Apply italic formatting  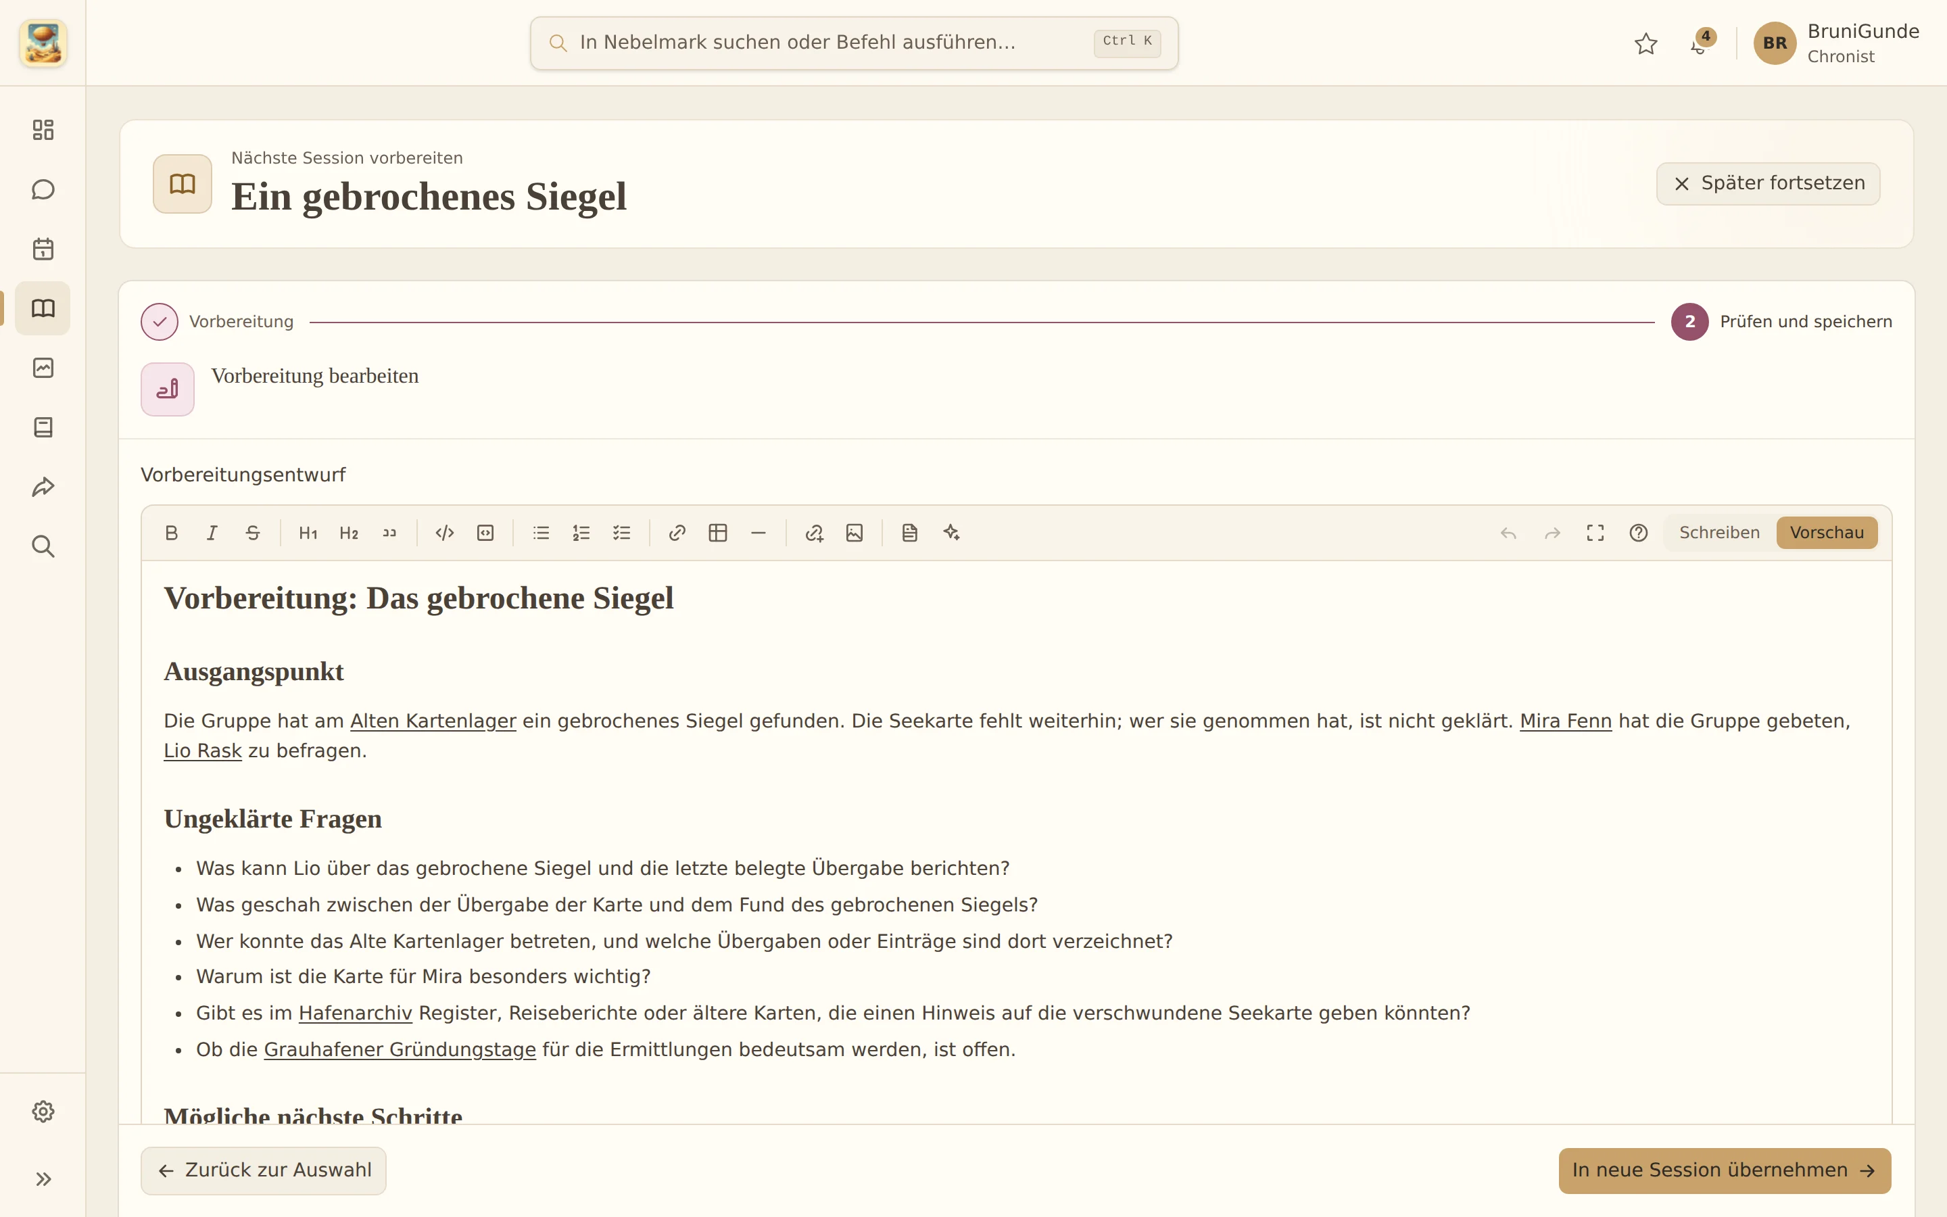(x=212, y=533)
